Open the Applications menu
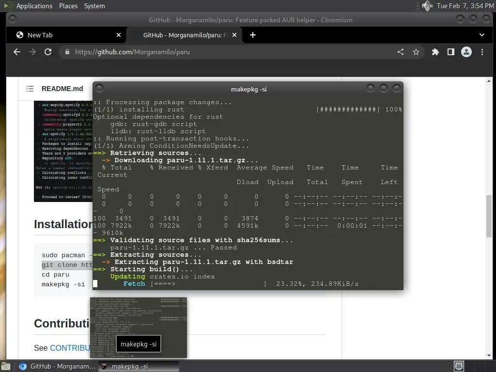The height and width of the screenshot is (372, 496). point(34,6)
